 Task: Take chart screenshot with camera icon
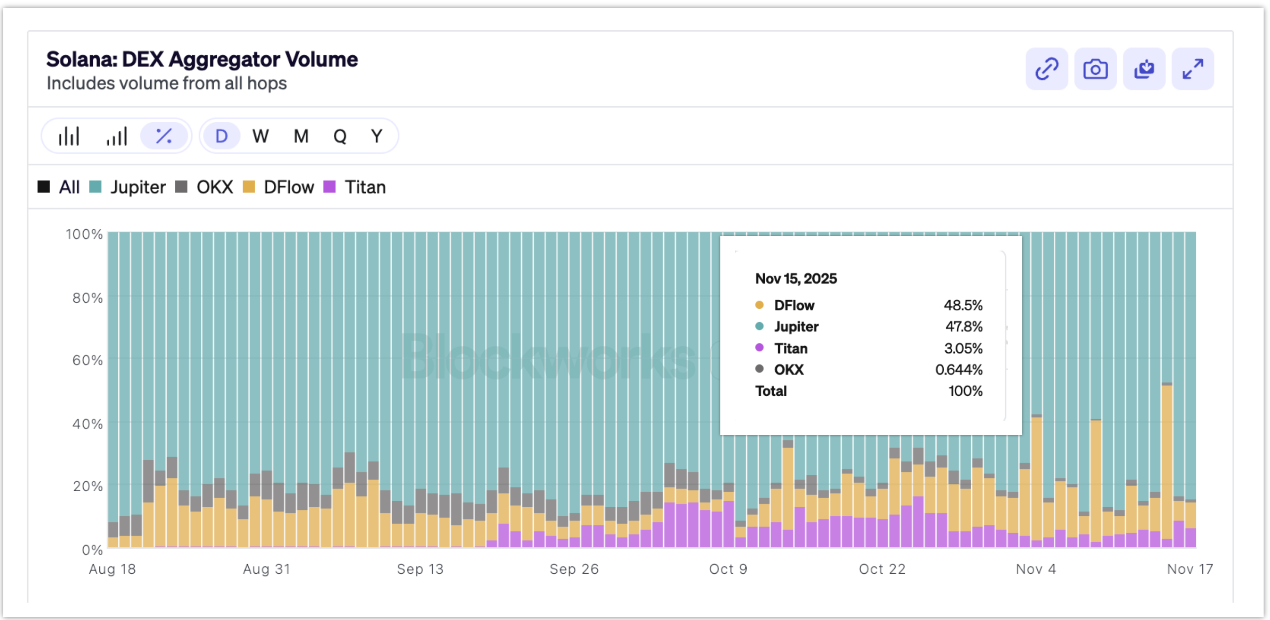tap(1095, 69)
